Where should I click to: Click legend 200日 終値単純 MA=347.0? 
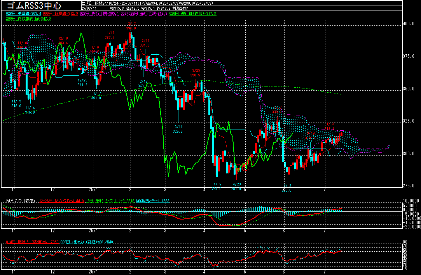tap(28, 19)
